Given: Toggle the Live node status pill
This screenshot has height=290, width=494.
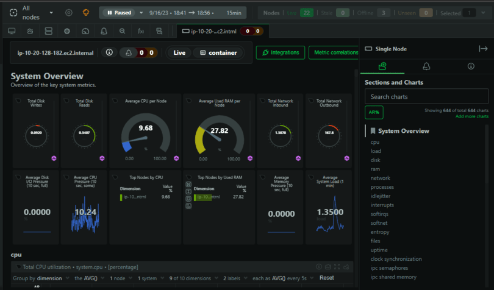Looking at the screenshot, I should [x=179, y=52].
